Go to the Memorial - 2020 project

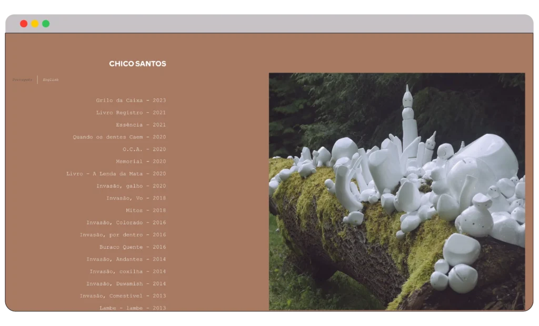(141, 162)
